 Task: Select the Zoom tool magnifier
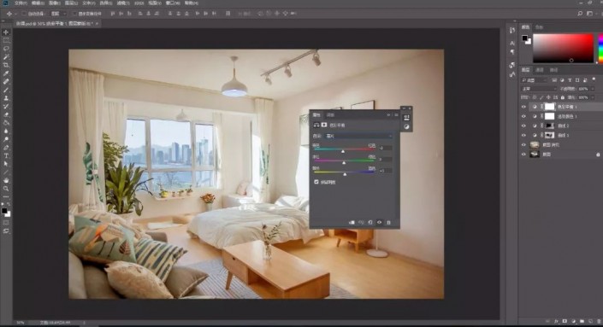coord(6,189)
